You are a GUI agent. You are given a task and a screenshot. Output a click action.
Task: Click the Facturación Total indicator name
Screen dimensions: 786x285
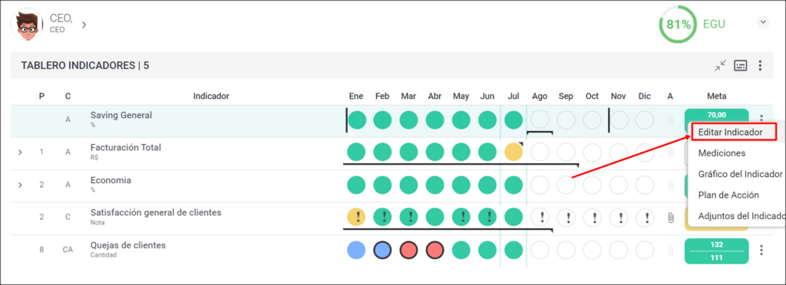tap(125, 148)
